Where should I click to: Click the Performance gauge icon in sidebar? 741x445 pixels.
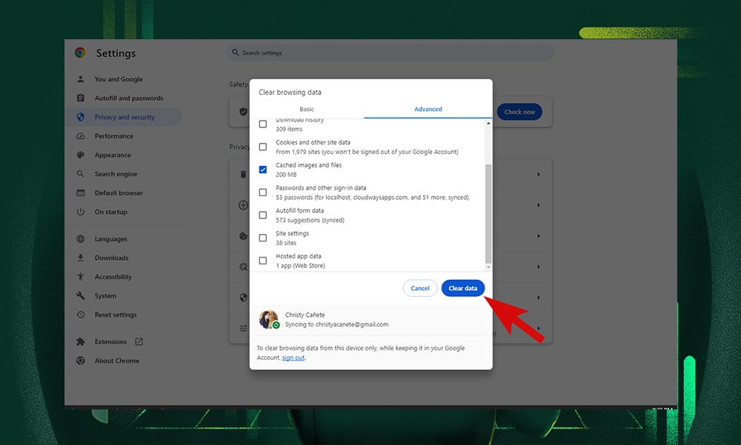80,136
